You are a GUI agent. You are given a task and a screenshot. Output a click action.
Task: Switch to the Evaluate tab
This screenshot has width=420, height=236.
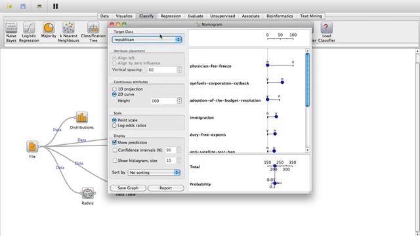(196, 16)
